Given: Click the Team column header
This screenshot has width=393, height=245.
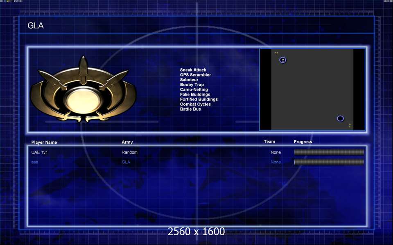Looking at the screenshot, I should [x=269, y=142].
